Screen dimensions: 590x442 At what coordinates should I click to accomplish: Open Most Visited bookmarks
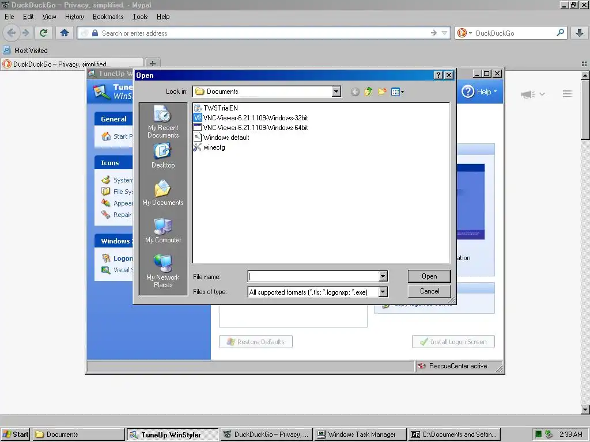point(25,51)
